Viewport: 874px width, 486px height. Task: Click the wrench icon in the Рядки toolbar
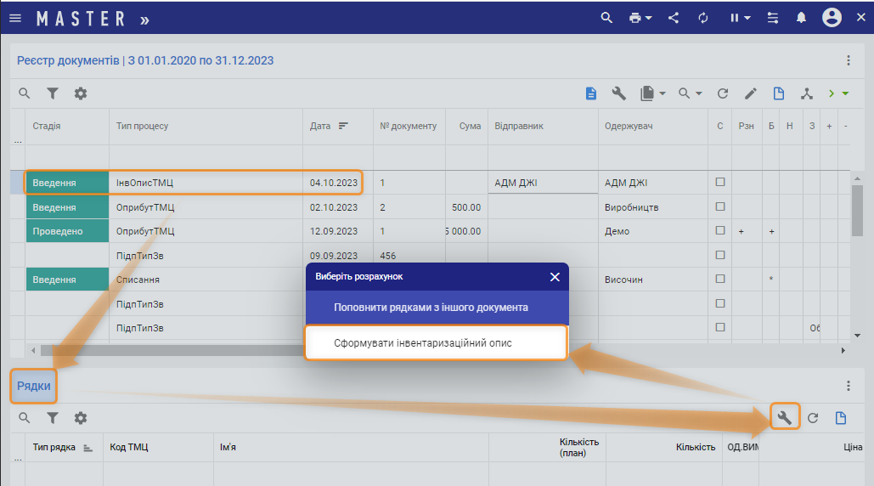[x=785, y=417]
